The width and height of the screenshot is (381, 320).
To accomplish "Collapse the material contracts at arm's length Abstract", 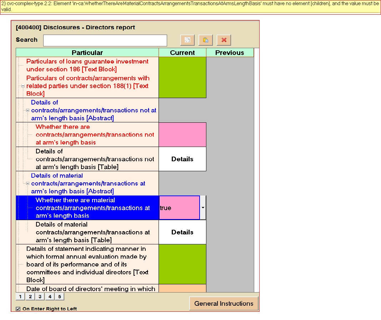I will point(27,183).
